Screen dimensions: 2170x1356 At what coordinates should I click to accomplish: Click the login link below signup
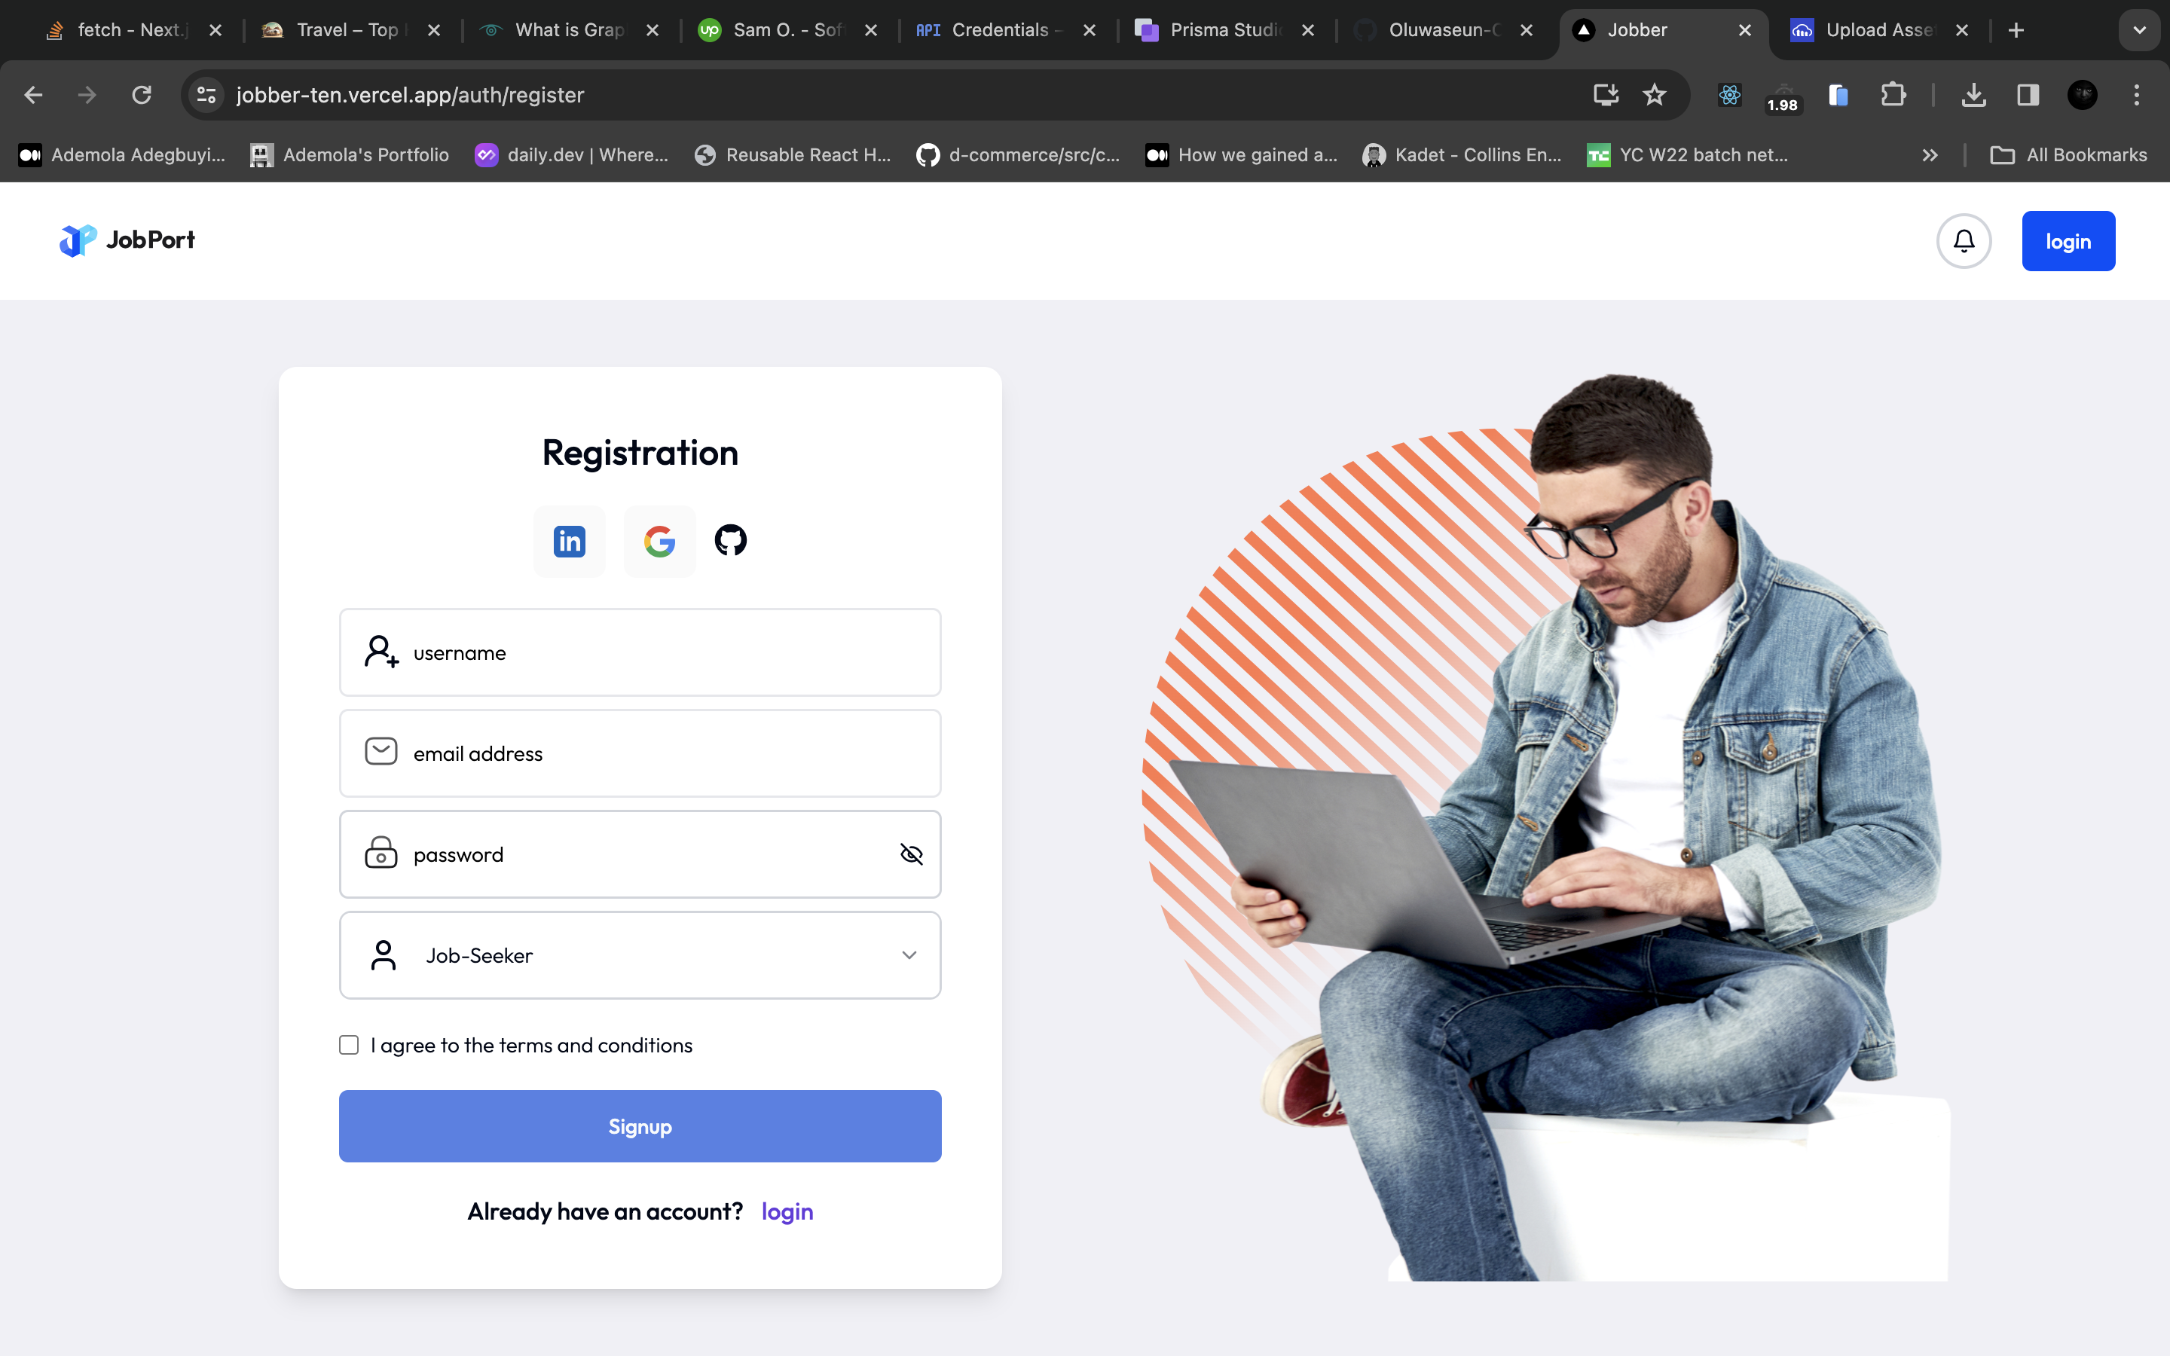786,1211
